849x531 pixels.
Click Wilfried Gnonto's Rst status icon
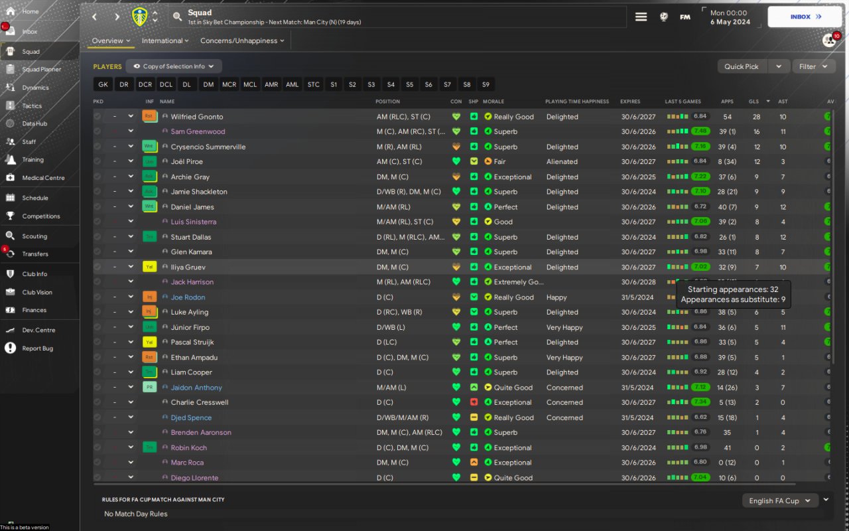(149, 116)
